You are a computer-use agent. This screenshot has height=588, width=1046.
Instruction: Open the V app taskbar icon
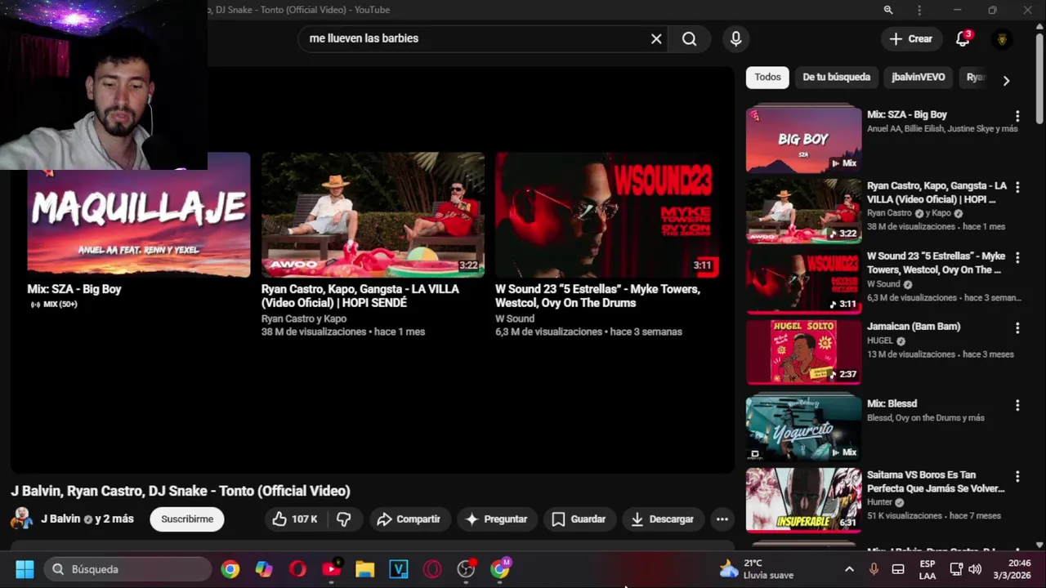[398, 569]
